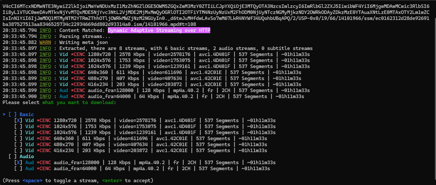This screenshot has width=436, height=185.
Task: Select the 1024x576 1239 Kbps stream checkbox
Action: click(18, 133)
